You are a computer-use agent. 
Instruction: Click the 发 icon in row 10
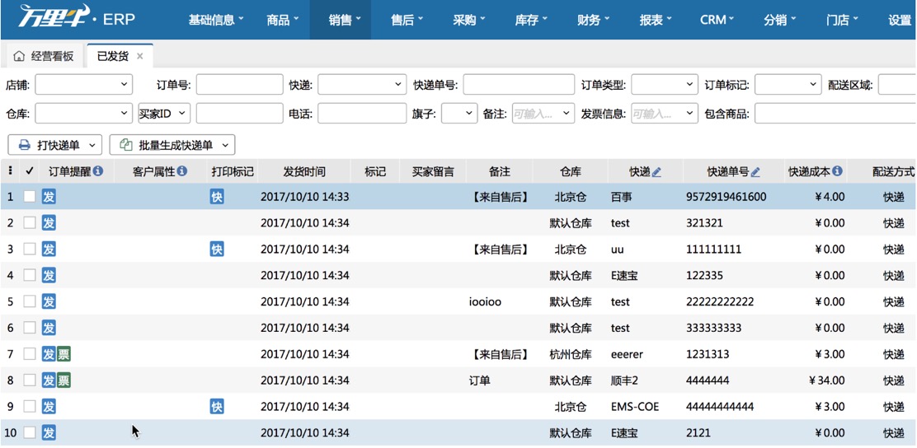click(x=49, y=433)
